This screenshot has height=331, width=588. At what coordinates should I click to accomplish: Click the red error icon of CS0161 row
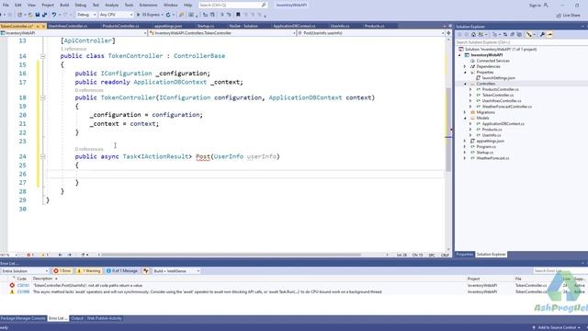point(12,286)
